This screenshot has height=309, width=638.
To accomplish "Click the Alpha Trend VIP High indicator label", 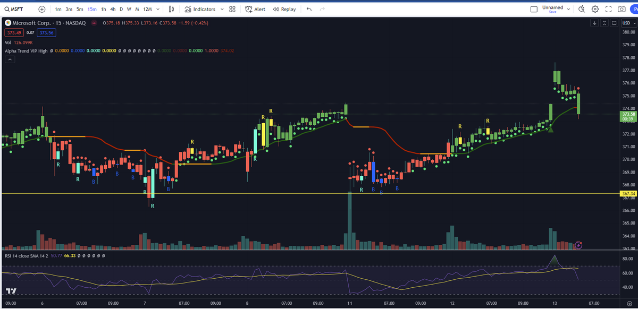I will coord(26,51).
